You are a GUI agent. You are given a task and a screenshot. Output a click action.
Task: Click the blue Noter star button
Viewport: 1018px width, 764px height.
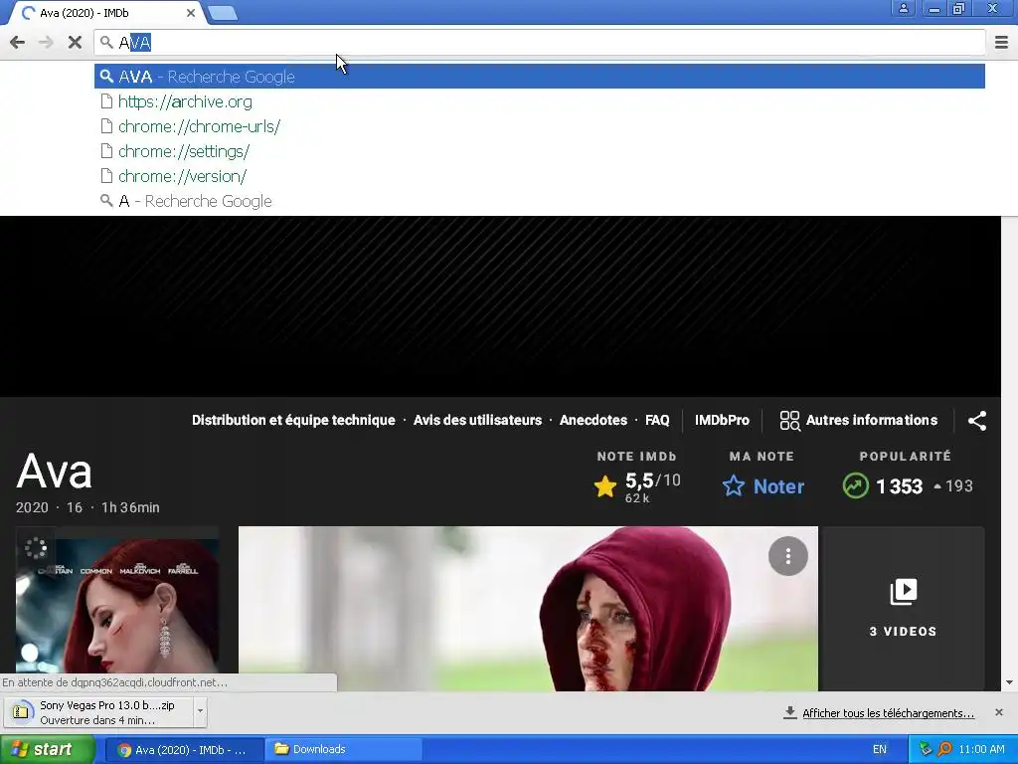click(x=763, y=485)
